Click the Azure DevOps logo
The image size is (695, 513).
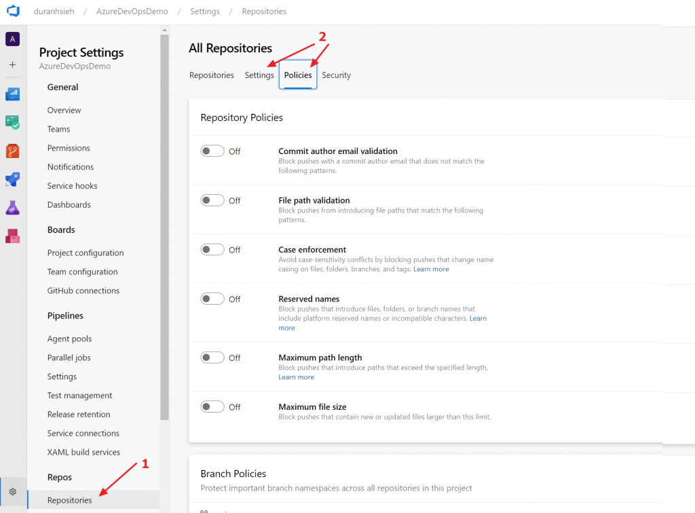click(13, 11)
